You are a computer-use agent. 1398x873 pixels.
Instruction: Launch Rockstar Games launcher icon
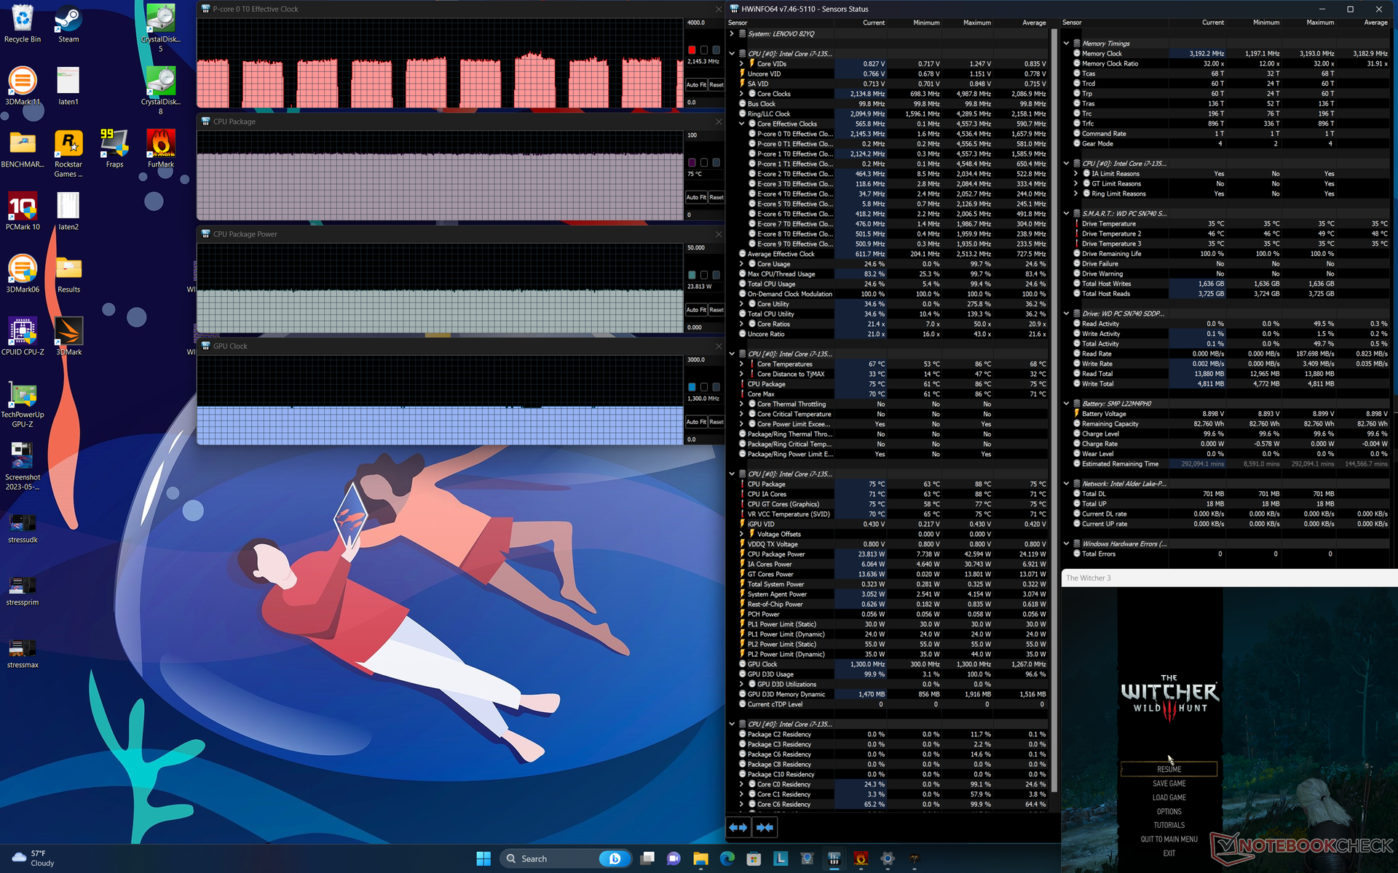68,154
